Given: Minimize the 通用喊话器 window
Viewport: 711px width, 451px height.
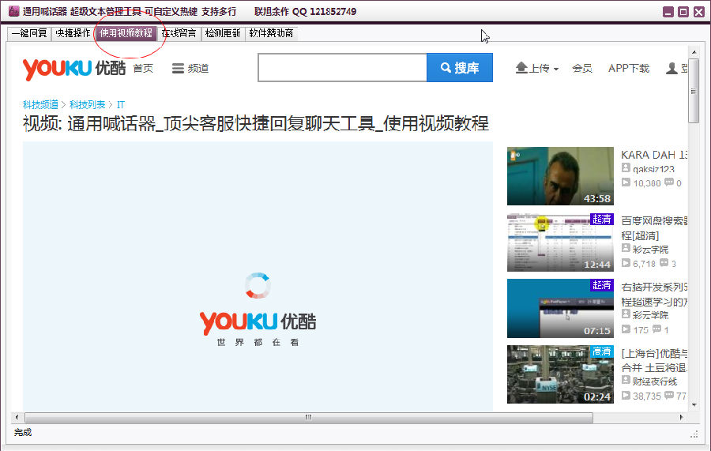Looking at the screenshot, I should (x=668, y=12).
